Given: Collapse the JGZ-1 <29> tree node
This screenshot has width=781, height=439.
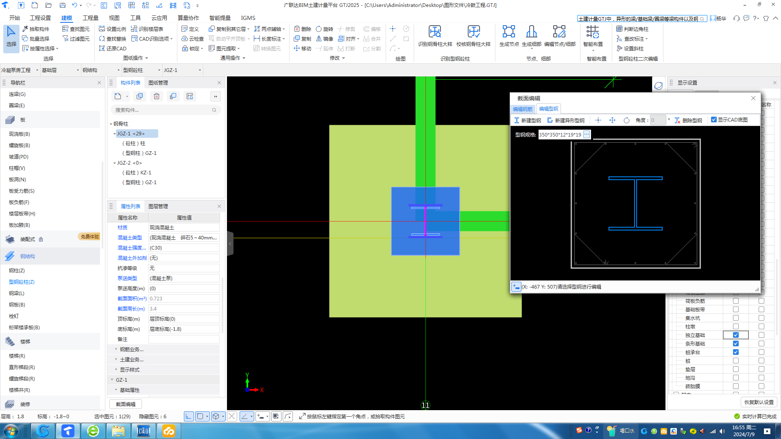Looking at the screenshot, I should click(114, 134).
